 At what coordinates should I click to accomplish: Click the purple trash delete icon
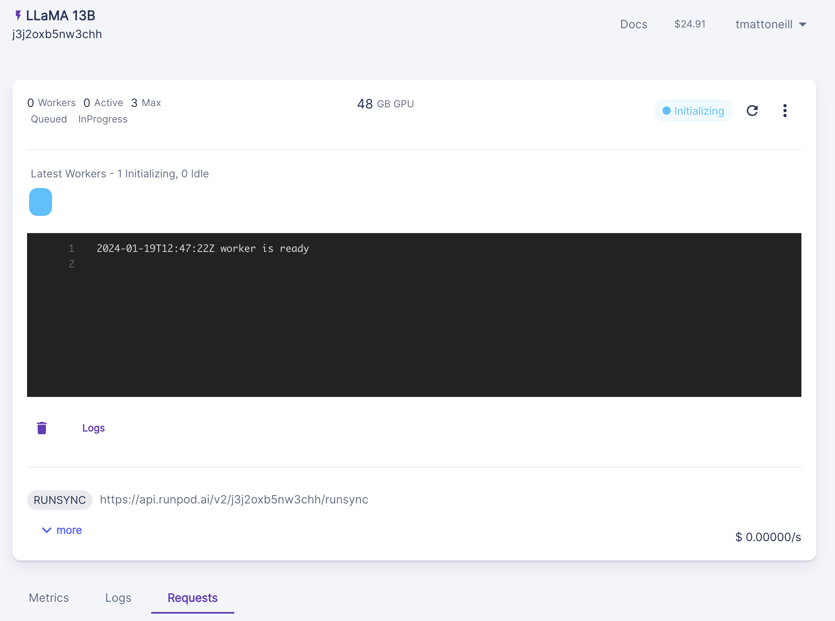click(42, 428)
